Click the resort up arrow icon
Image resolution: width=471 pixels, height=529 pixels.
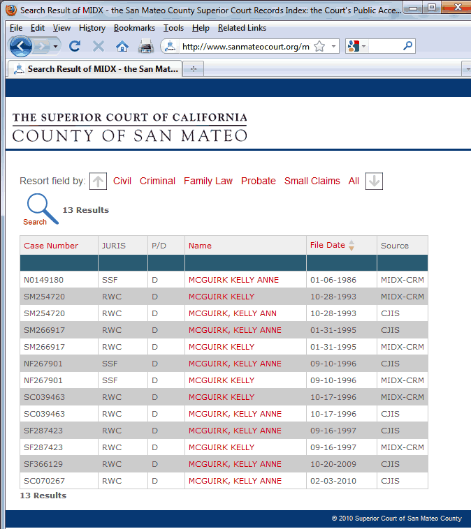[x=98, y=181]
